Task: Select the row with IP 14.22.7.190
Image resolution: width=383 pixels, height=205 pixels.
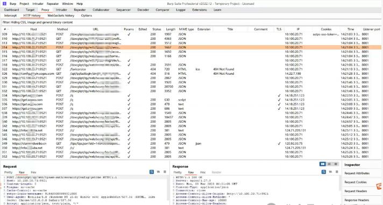Action: (191, 74)
